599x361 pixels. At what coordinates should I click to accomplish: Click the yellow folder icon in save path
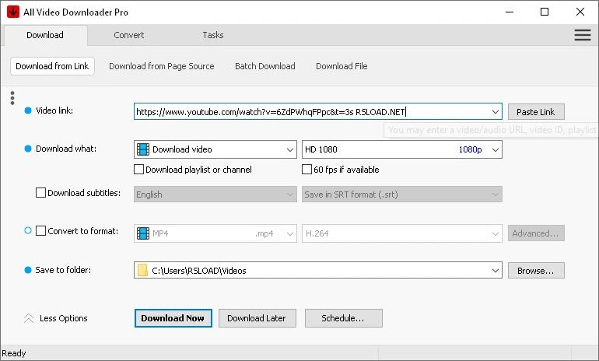(142, 271)
